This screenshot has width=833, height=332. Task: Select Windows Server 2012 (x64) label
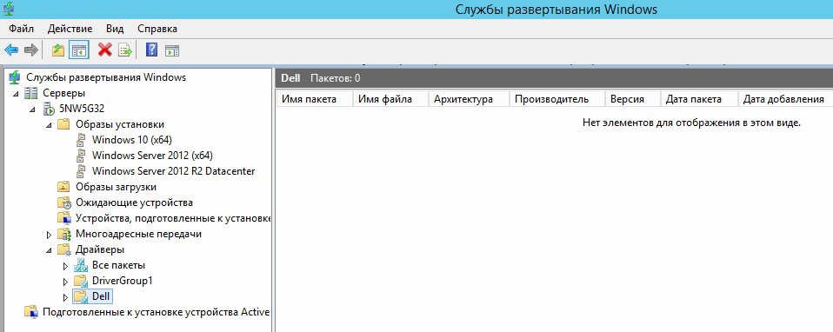(152, 156)
